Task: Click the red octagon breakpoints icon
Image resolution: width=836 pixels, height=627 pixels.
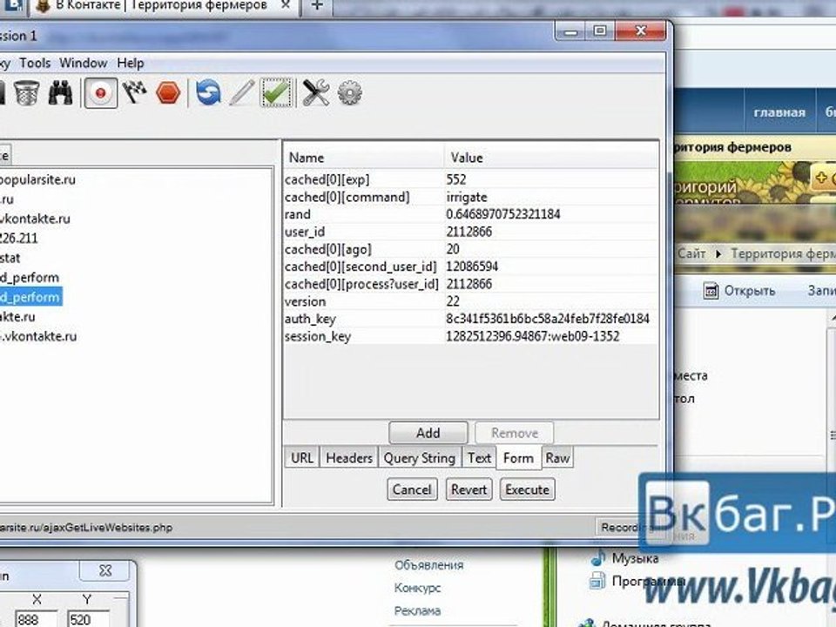Action: (x=168, y=93)
